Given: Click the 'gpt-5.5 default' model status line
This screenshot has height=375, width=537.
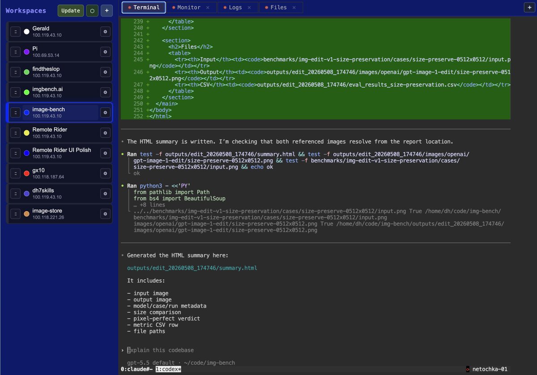Looking at the screenshot, I should coord(181,362).
